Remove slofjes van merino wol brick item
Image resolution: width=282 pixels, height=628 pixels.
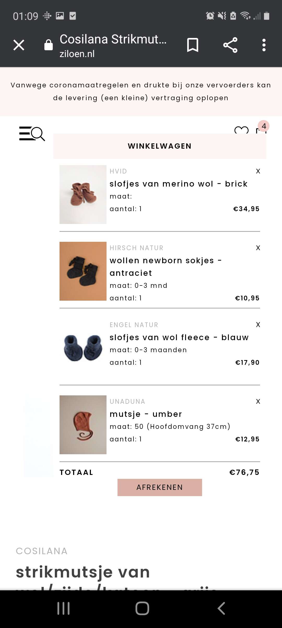point(258,171)
